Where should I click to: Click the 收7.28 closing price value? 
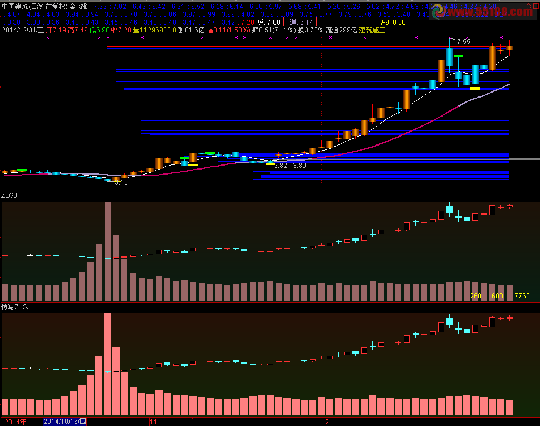(x=121, y=30)
